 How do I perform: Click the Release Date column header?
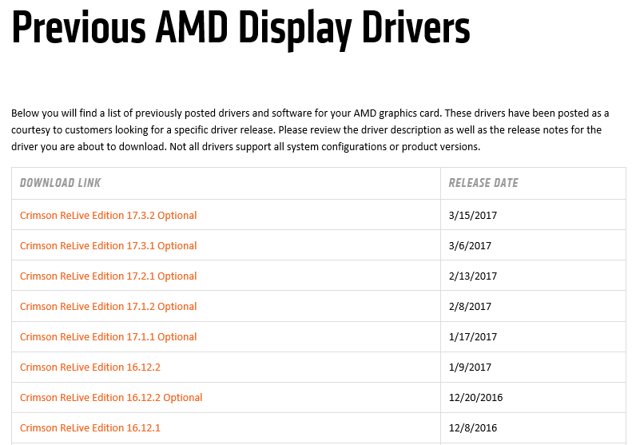point(483,183)
